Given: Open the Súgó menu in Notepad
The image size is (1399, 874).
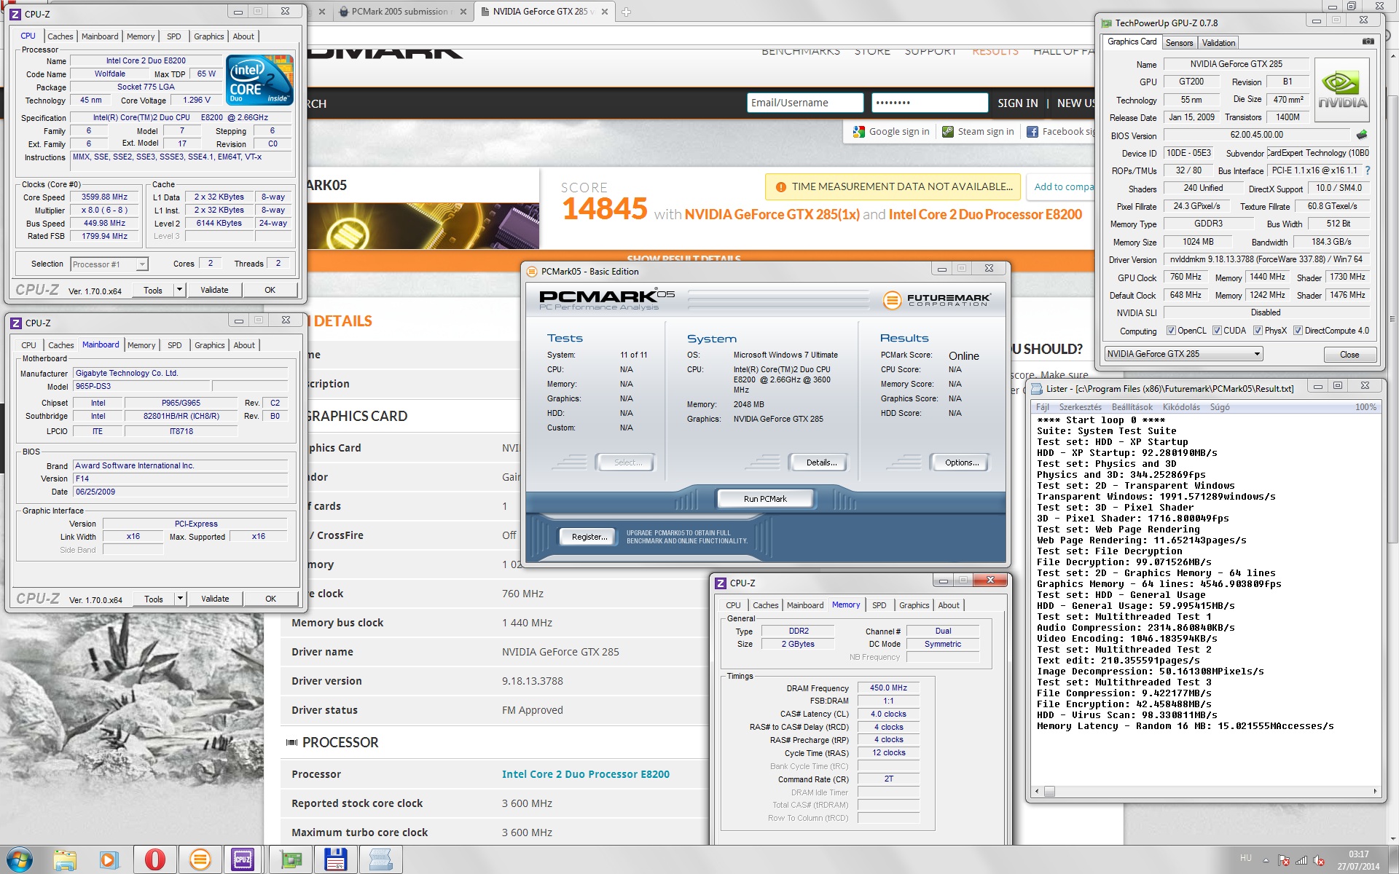Looking at the screenshot, I should point(1220,407).
